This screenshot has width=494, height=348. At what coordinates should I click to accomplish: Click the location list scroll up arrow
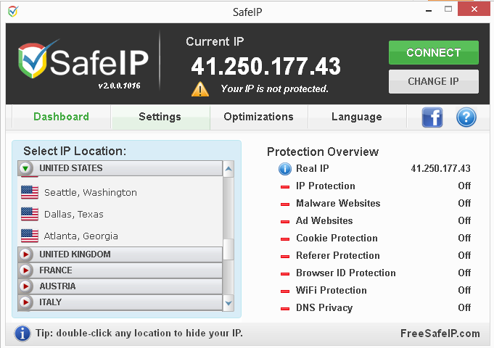point(229,169)
